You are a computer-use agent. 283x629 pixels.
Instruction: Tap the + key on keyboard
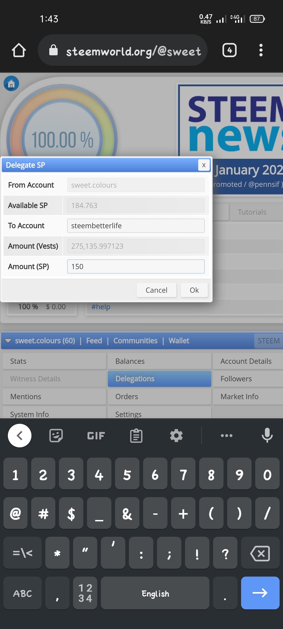click(183, 513)
